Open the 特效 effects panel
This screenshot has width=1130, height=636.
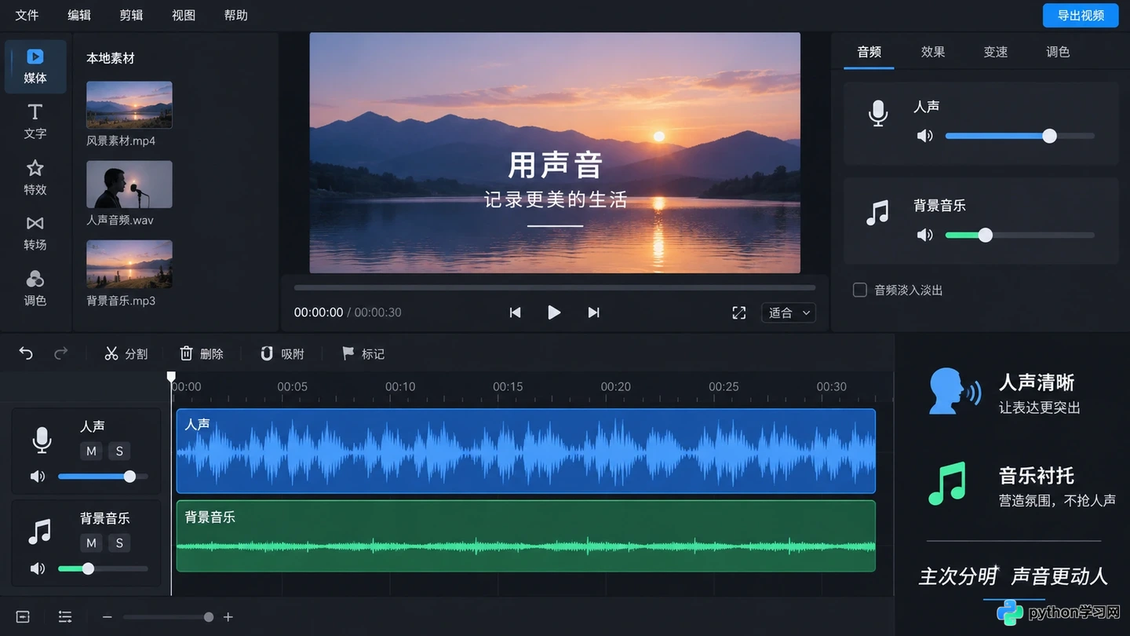click(35, 177)
